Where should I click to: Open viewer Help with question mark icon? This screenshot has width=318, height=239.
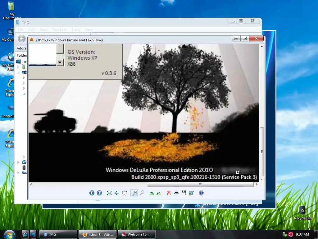pyautogui.click(x=201, y=193)
